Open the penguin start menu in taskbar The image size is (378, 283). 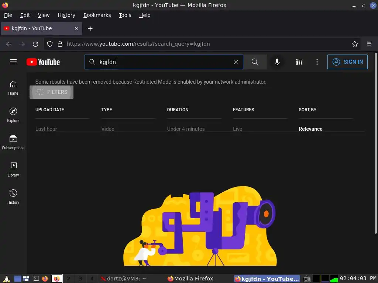7,279
